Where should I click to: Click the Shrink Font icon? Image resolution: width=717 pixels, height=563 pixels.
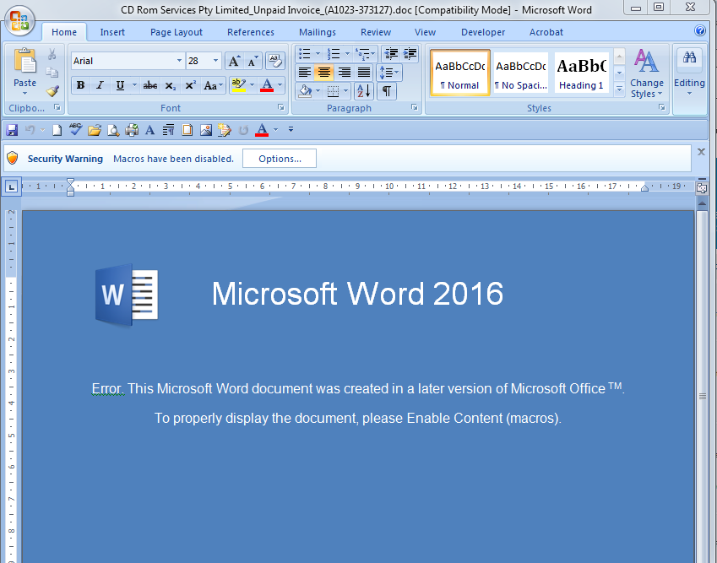pyautogui.click(x=253, y=61)
